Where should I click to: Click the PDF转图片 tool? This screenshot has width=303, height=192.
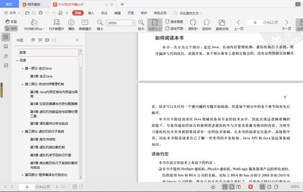click(56, 25)
